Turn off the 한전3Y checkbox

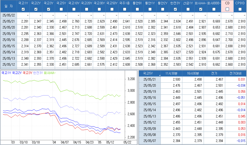coord(175,9)
